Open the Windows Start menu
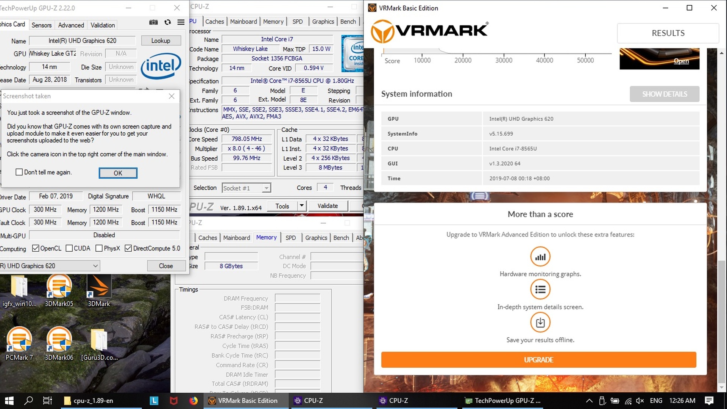Image resolution: width=727 pixels, height=409 pixels. [x=9, y=401]
